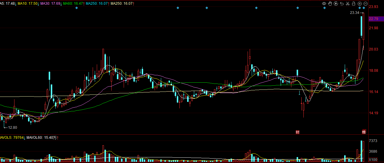Click the blue diamond marker below eye icon
The height and width of the screenshot is (163, 384).
pyautogui.click(x=324, y=8)
